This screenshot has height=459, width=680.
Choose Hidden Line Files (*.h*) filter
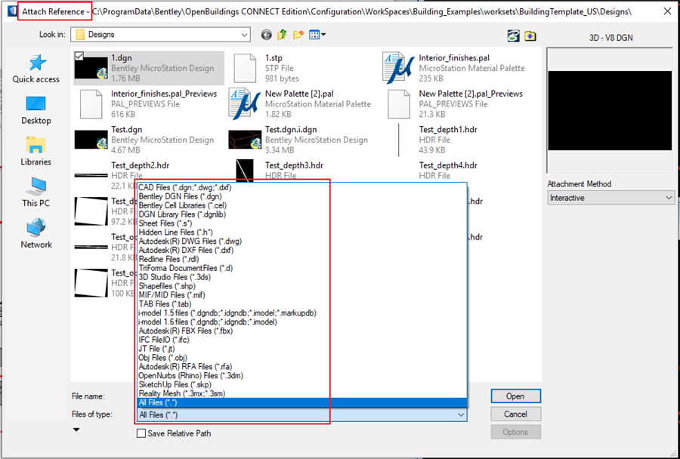point(301,233)
